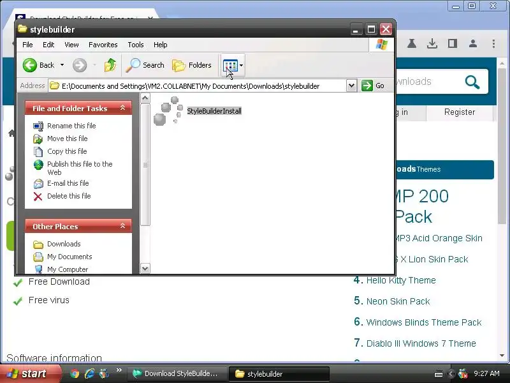Click the Register link on webpage

click(460, 112)
